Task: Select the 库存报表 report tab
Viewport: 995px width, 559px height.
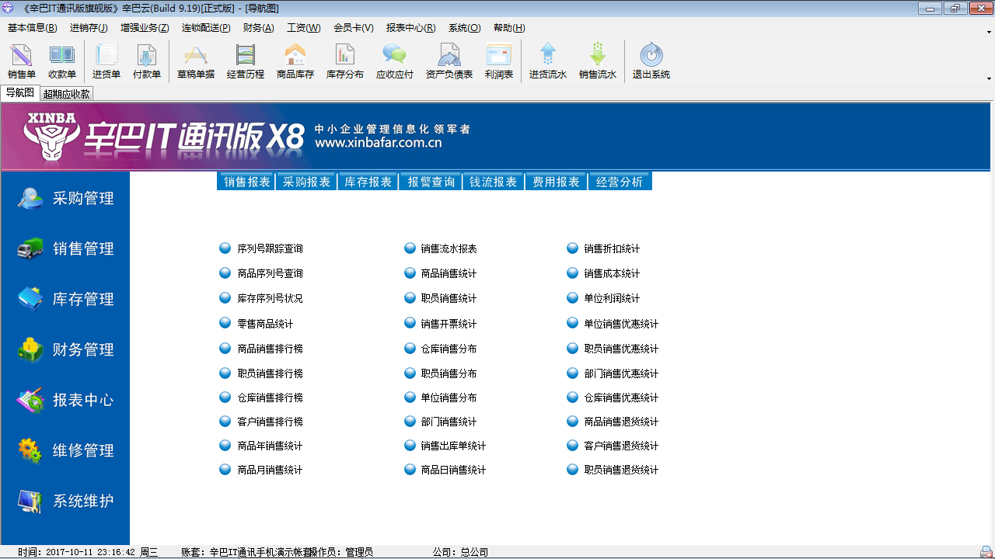Action: 368,182
